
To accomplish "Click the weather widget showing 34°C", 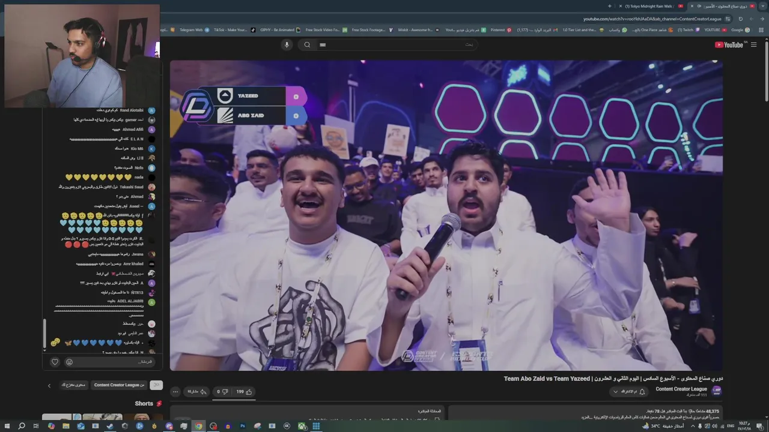I will point(663,426).
